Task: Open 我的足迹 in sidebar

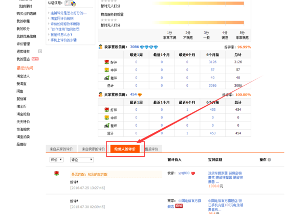Action: click(23, 59)
